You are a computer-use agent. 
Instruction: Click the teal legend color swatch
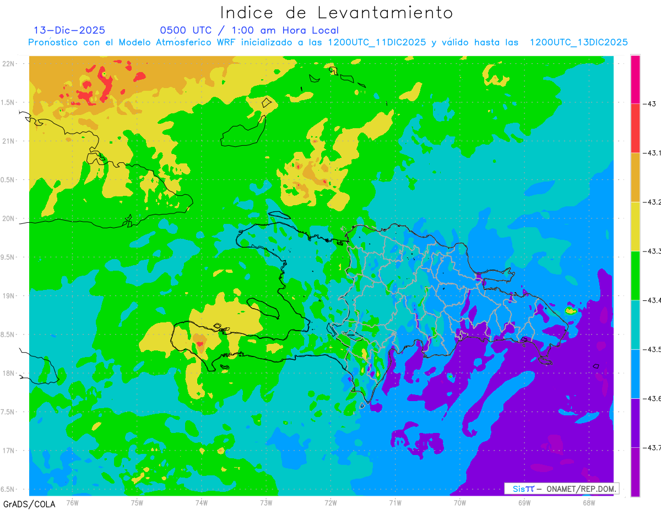coord(635,324)
